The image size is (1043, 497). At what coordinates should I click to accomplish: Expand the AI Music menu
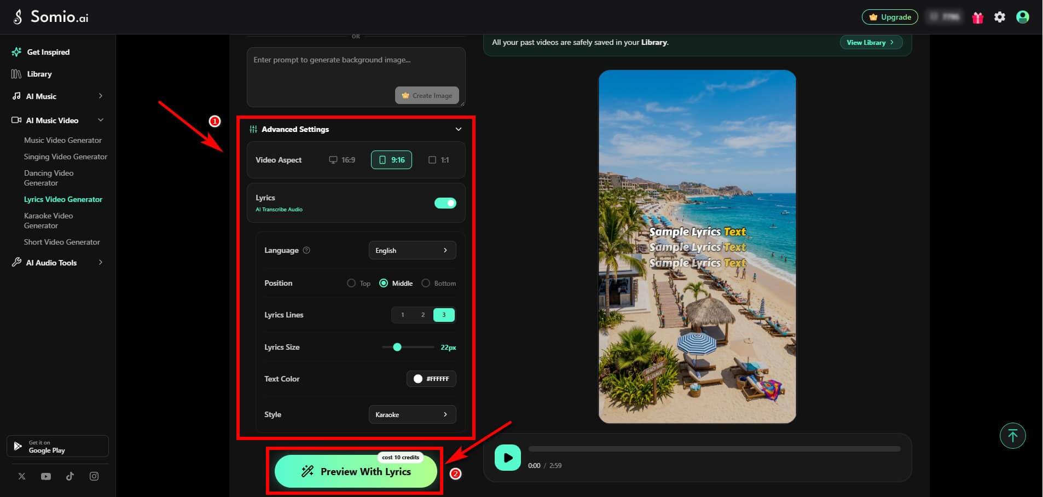tap(101, 96)
